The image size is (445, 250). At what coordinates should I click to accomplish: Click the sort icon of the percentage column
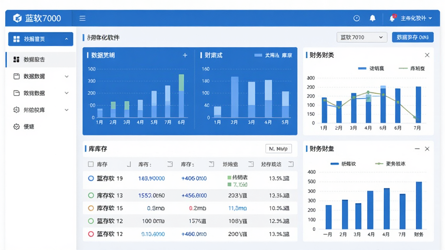pyautogui.click(x=291, y=164)
